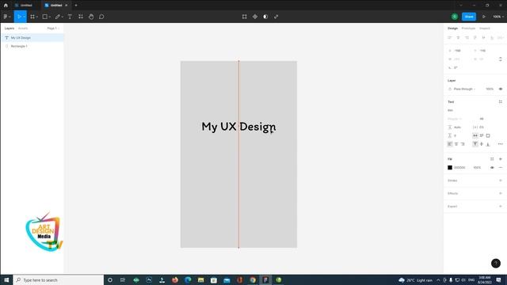Open text style options grid icon
This screenshot has width=507, height=285.
[500, 102]
